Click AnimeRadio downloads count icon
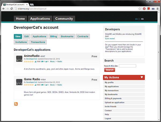 click(35, 62)
